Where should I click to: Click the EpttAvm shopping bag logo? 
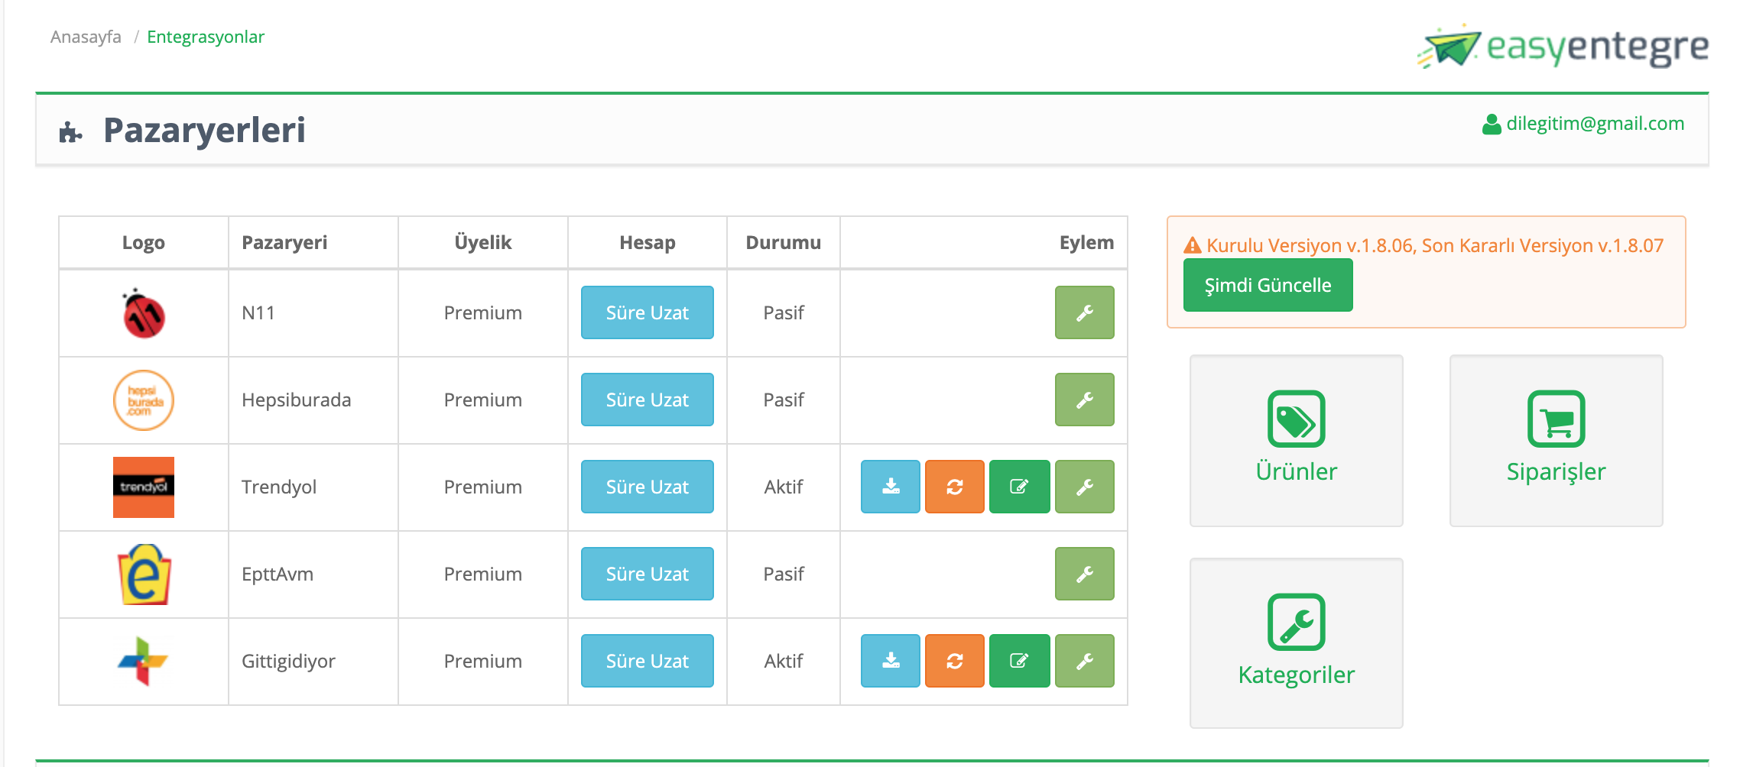(144, 574)
